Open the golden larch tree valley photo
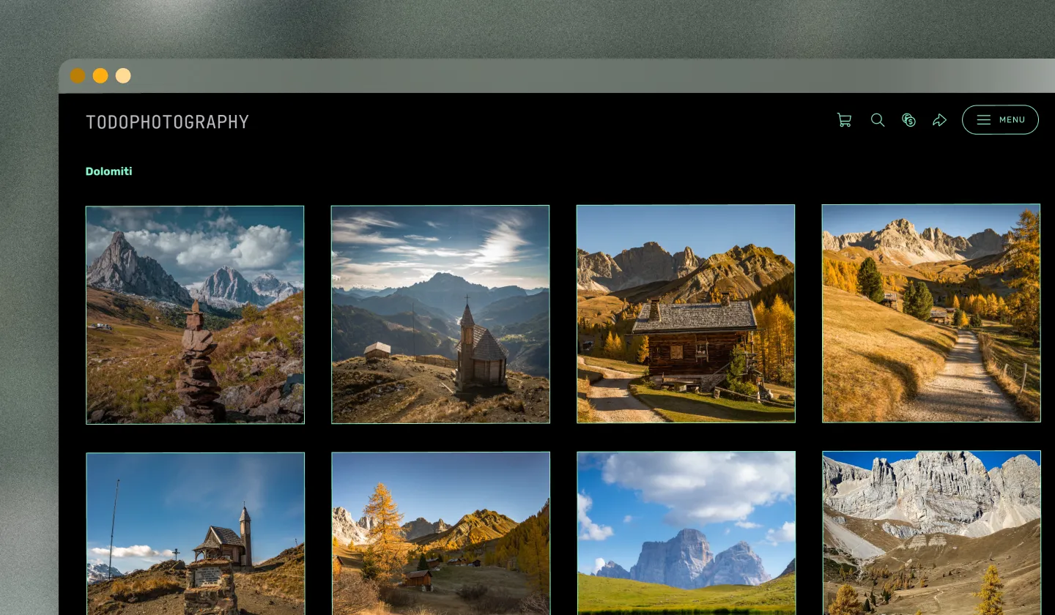This screenshot has width=1055, height=615. coord(441,534)
